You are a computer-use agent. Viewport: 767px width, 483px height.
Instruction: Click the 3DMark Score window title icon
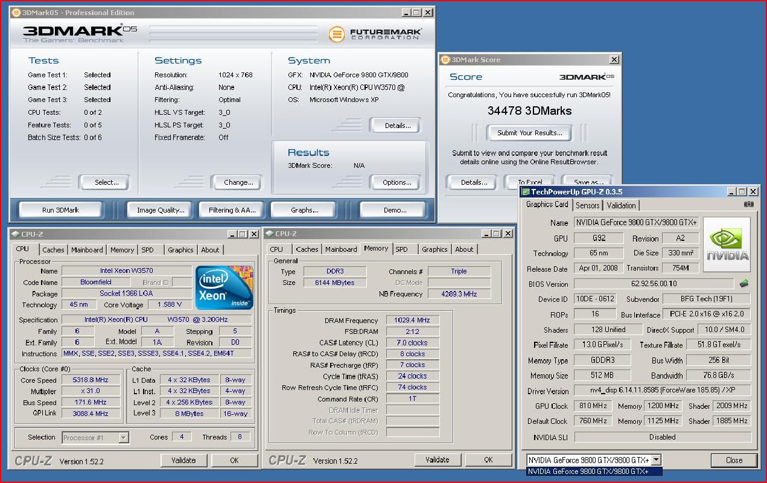[x=445, y=59]
